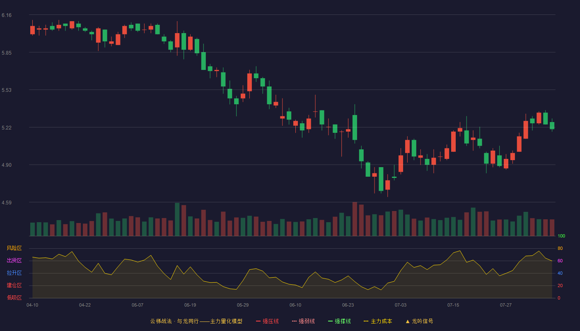Select the 出货区 zone label
The image size is (580, 331).
[14, 261]
